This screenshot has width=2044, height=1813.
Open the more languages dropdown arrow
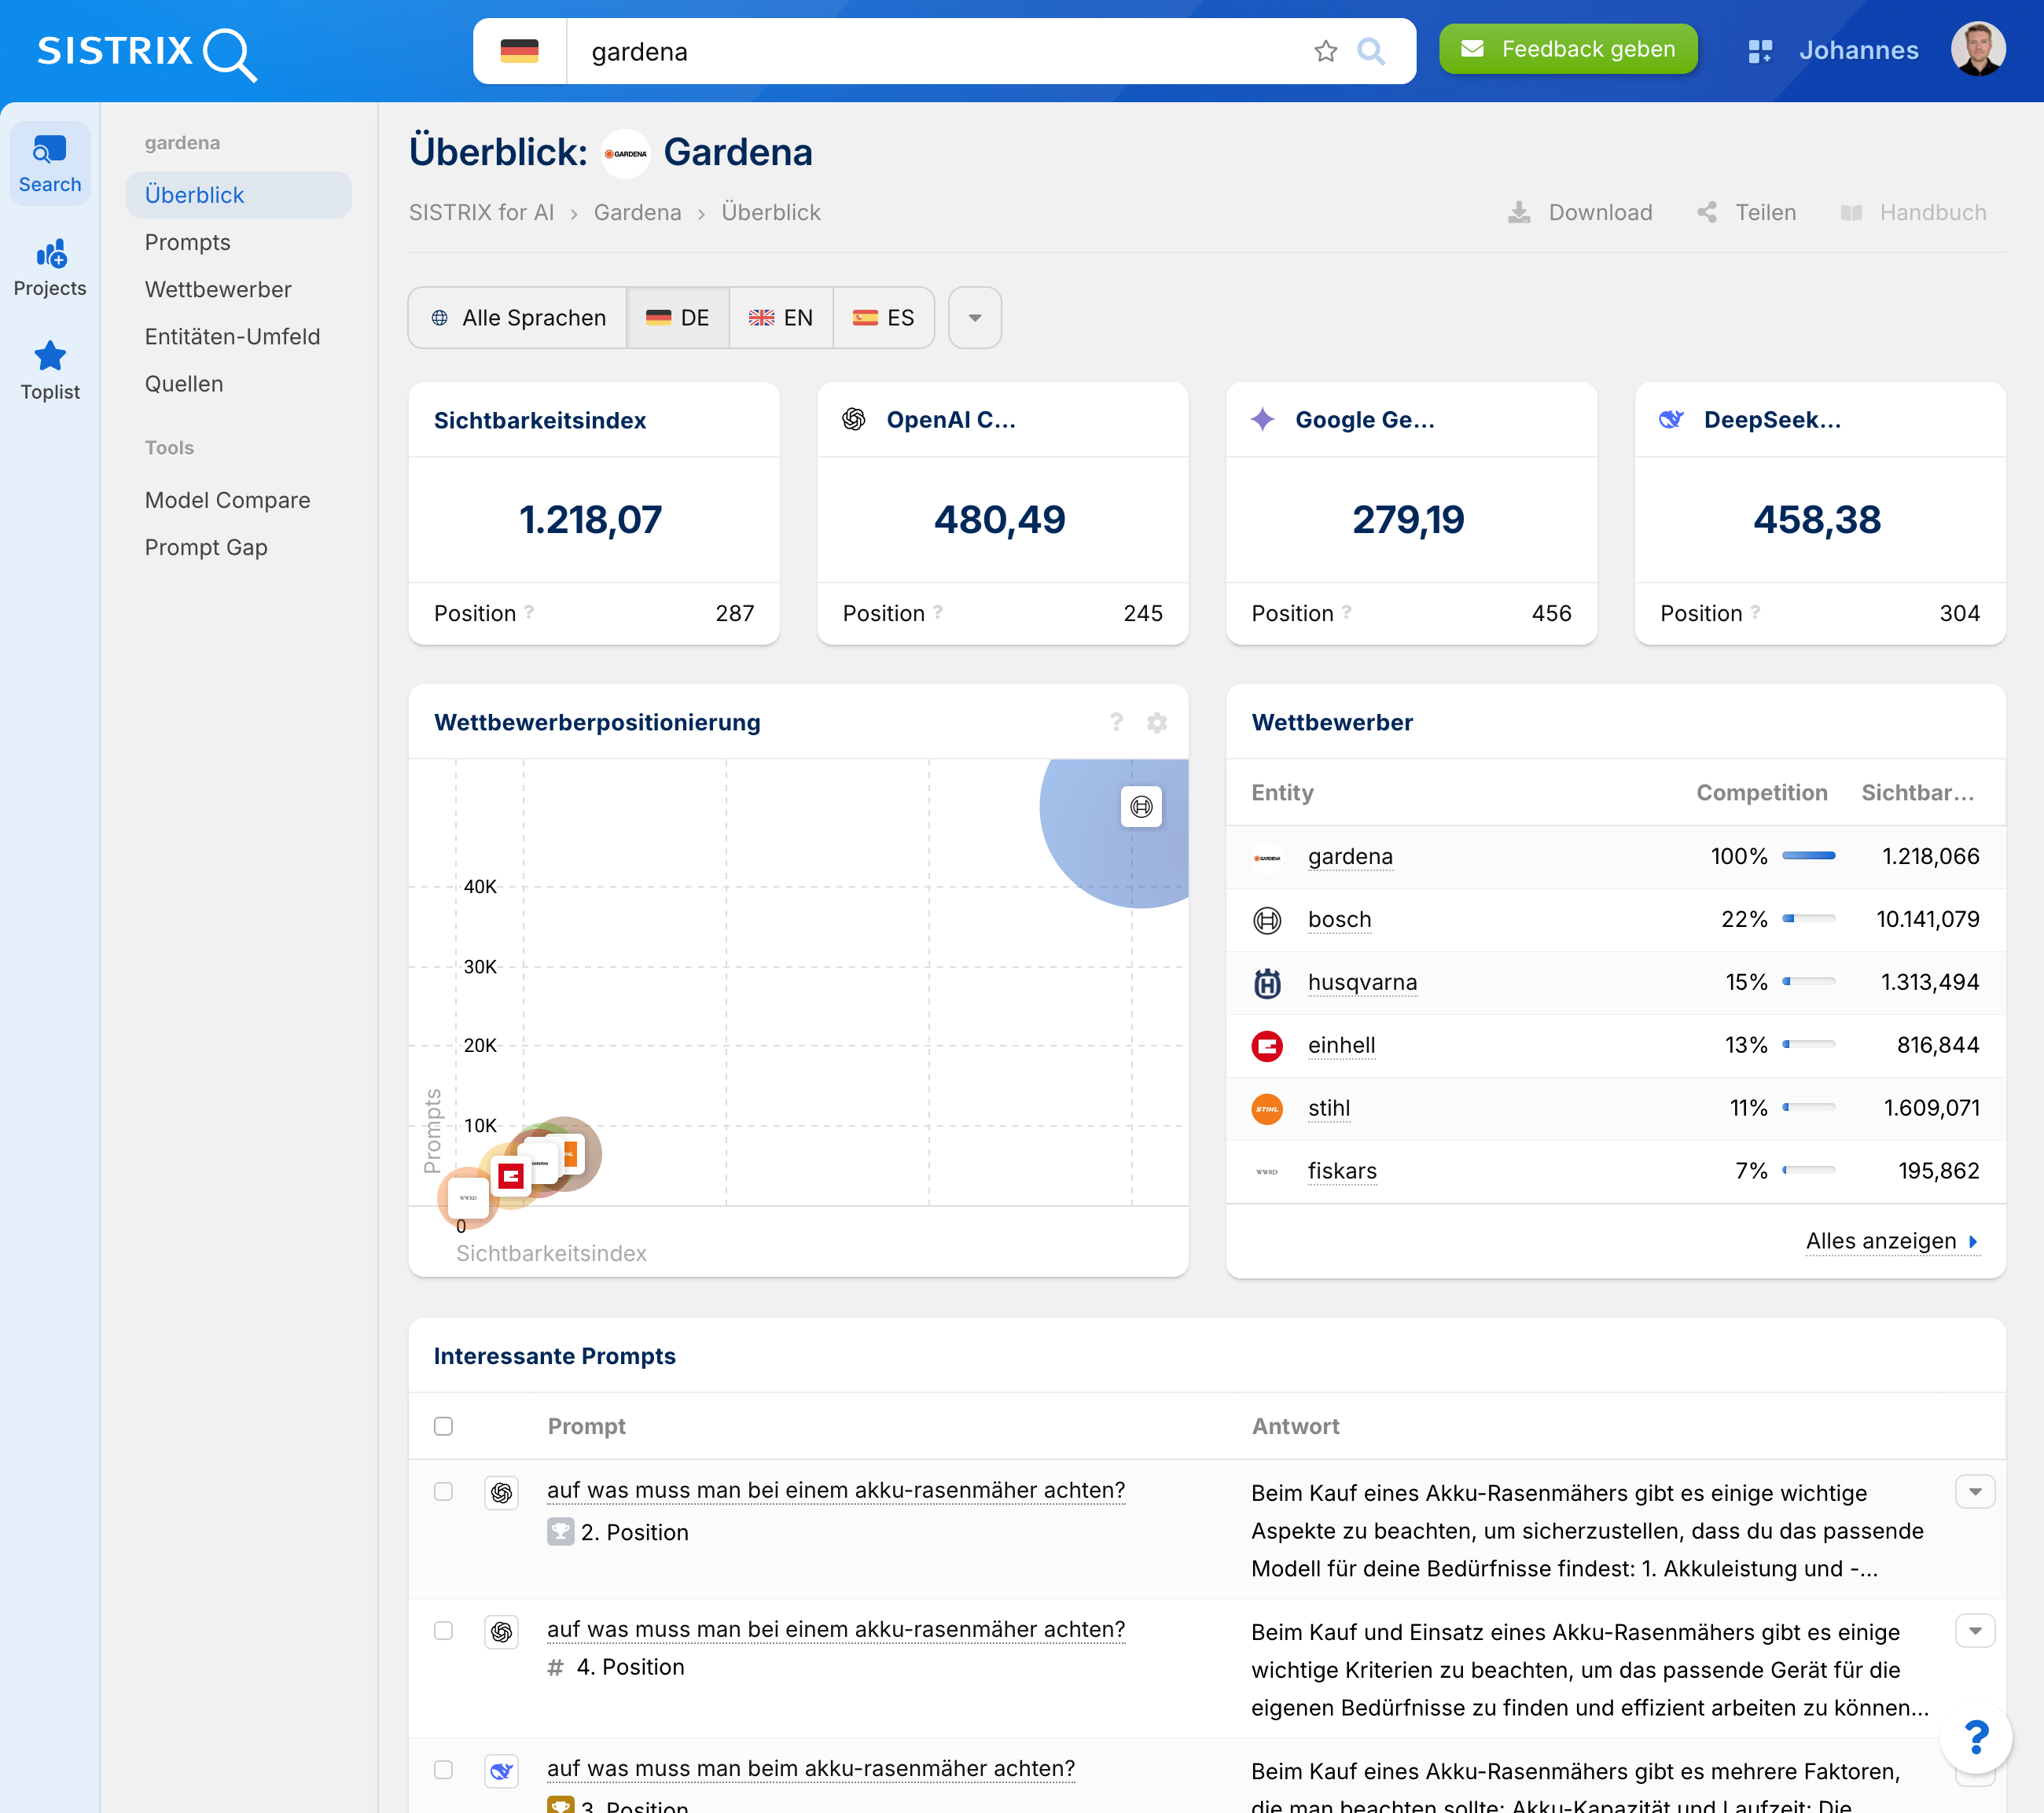(974, 318)
